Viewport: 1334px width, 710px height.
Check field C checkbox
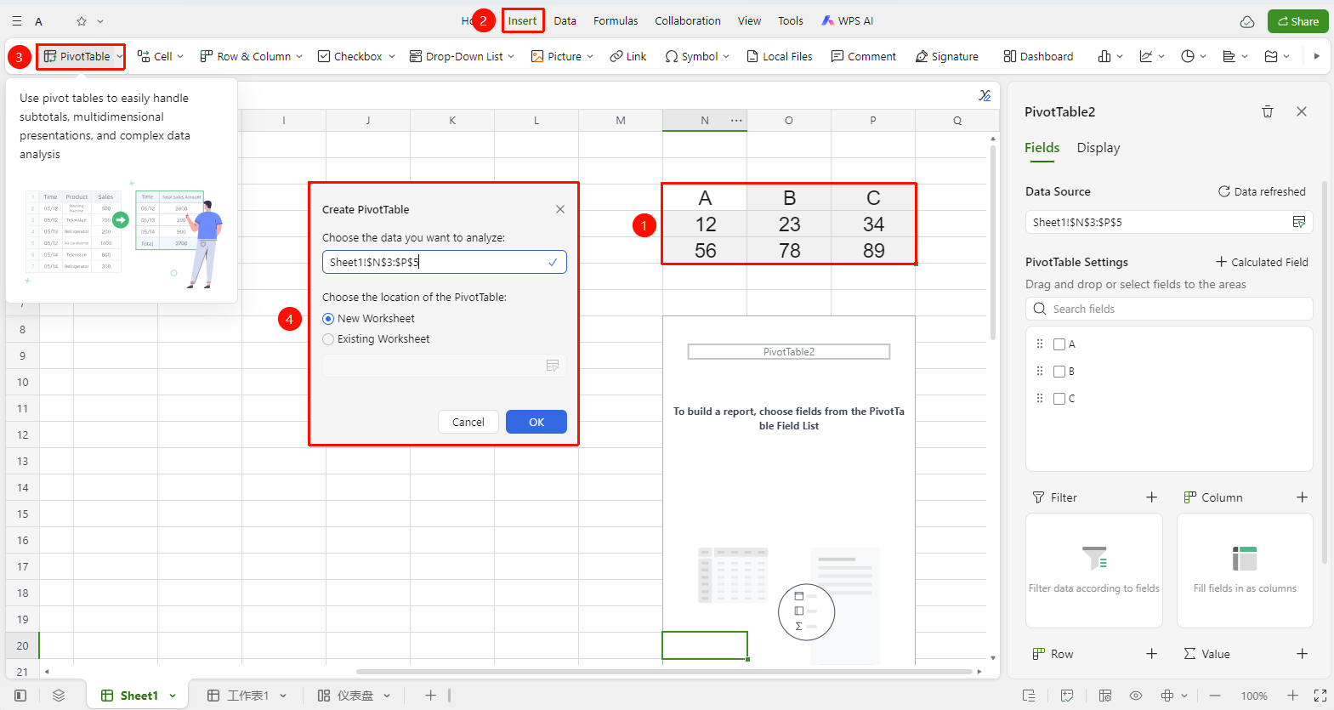[x=1059, y=399]
